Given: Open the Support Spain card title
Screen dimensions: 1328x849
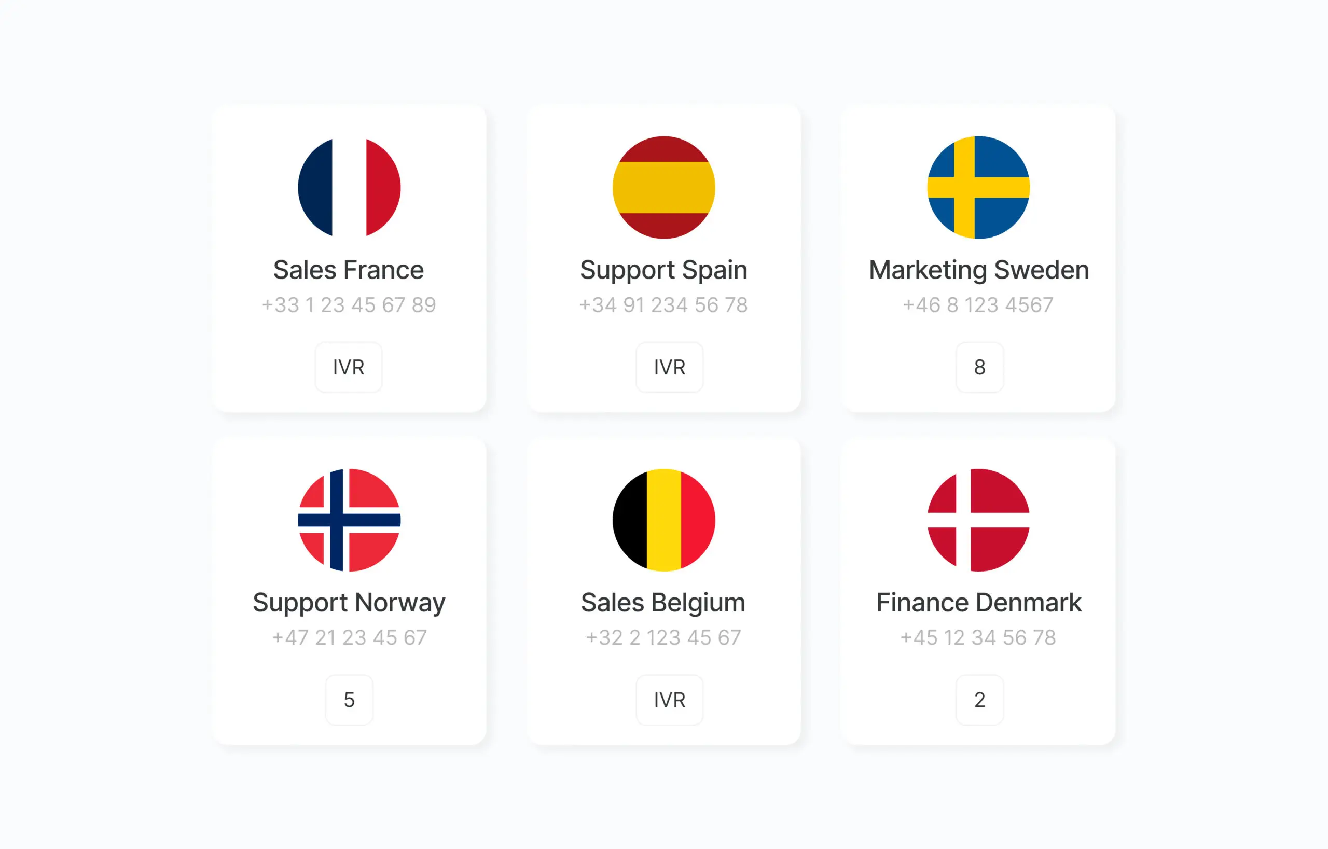Looking at the screenshot, I should (663, 270).
